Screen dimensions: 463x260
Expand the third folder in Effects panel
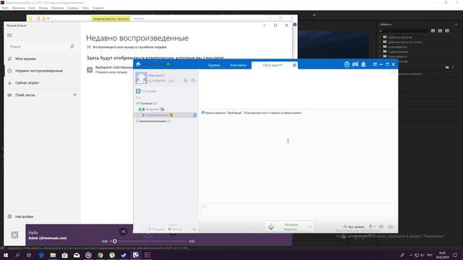coord(381,46)
